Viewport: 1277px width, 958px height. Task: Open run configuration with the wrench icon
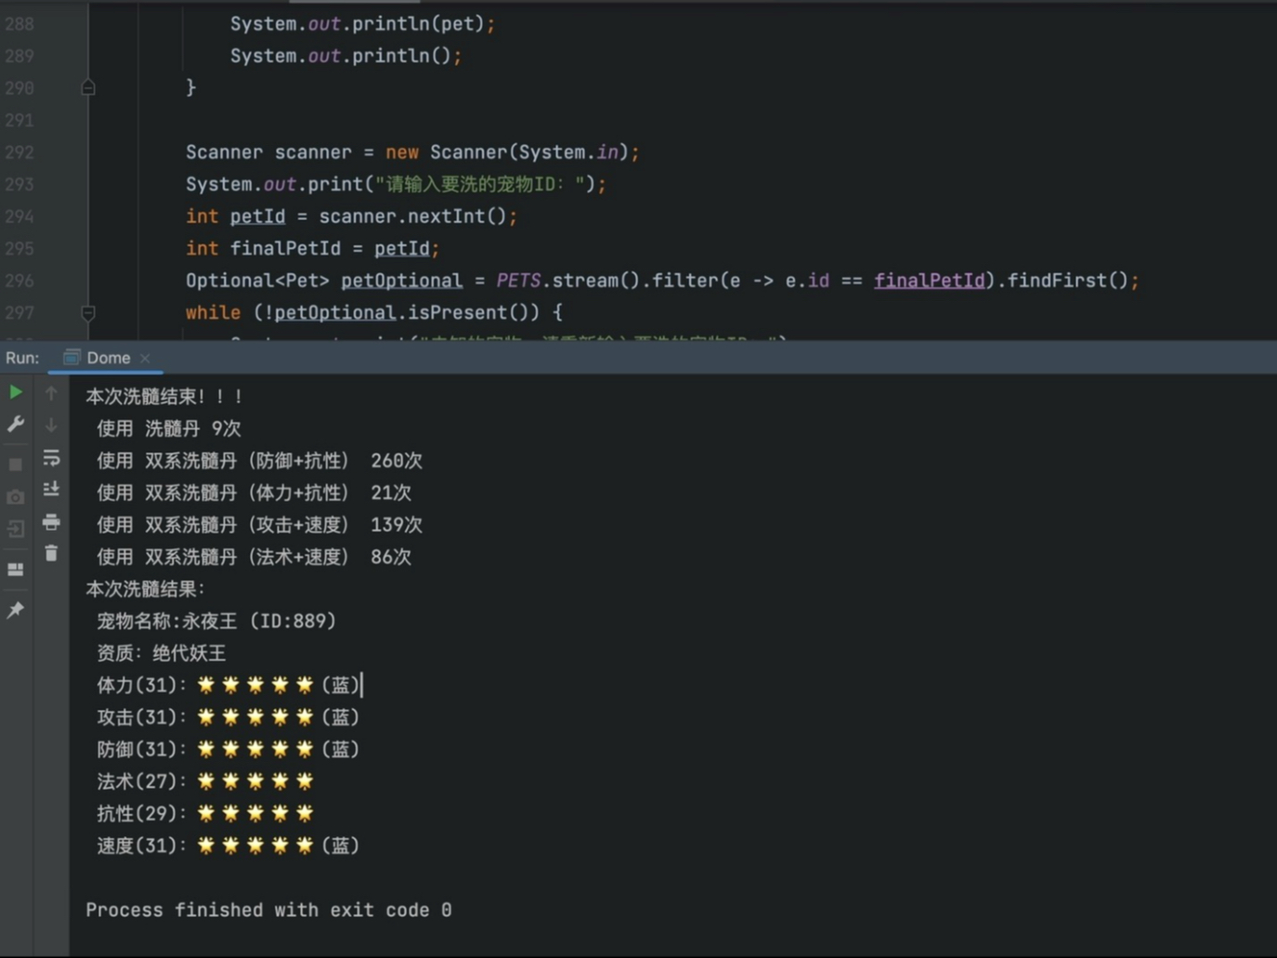tap(16, 425)
